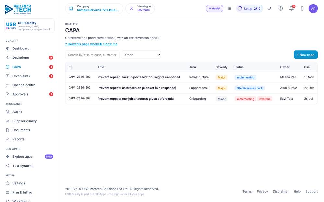Open Explore apps in the sidebar
Image resolution: width=324 pixels, height=202 pixels.
coord(29,157)
